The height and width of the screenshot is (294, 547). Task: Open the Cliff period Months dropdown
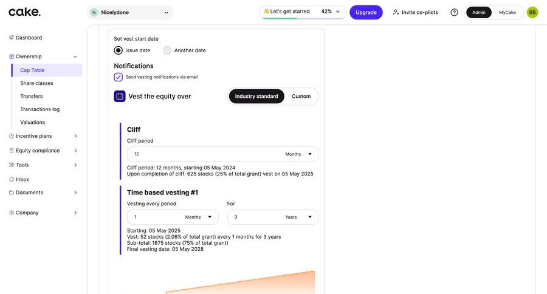[x=298, y=154]
